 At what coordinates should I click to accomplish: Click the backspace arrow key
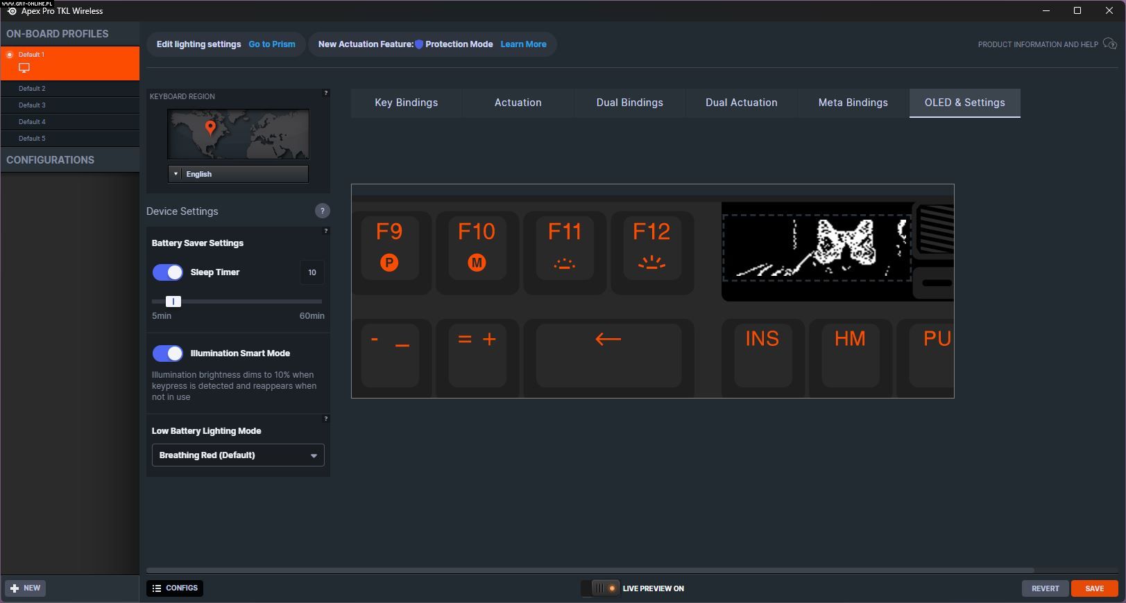point(608,353)
